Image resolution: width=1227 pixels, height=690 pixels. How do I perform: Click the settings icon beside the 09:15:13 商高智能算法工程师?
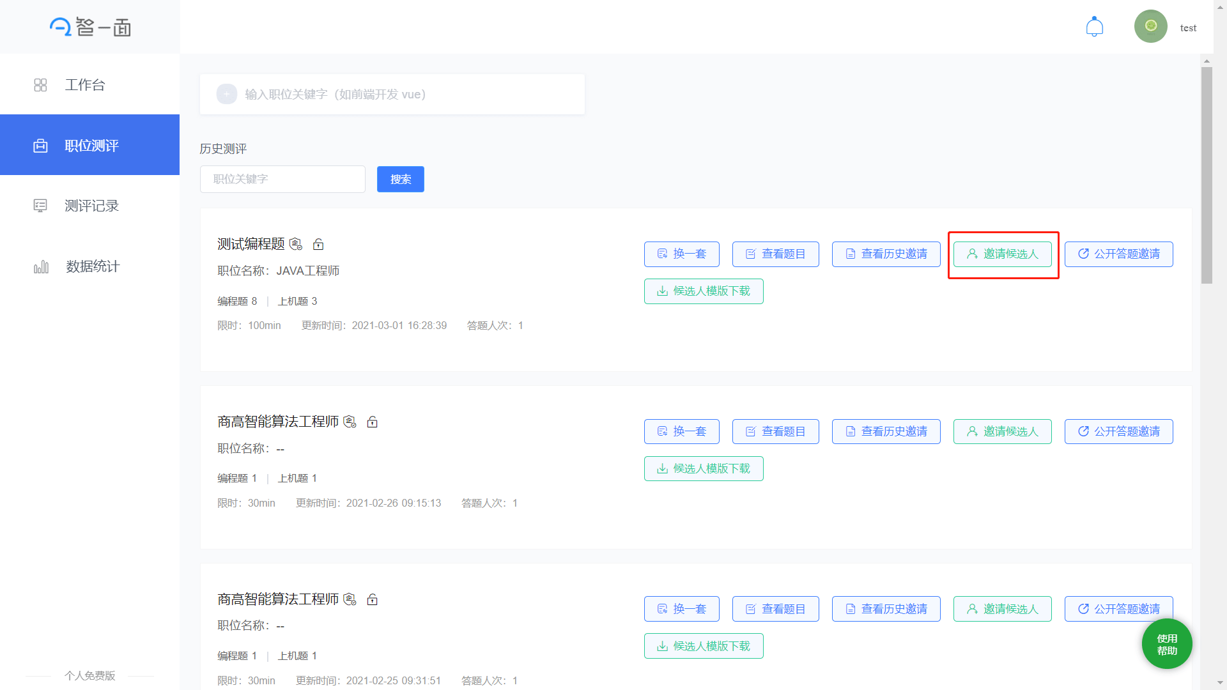click(x=350, y=422)
